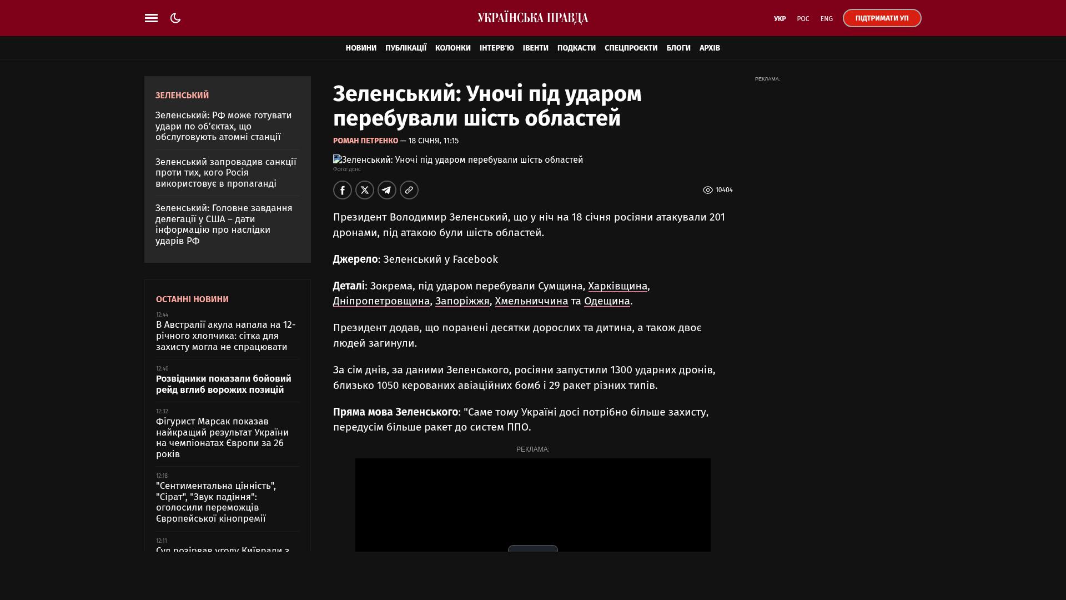Share article via Telegram
Image resolution: width=1066 pixels, height=600 pixels.
coord(387,190)
